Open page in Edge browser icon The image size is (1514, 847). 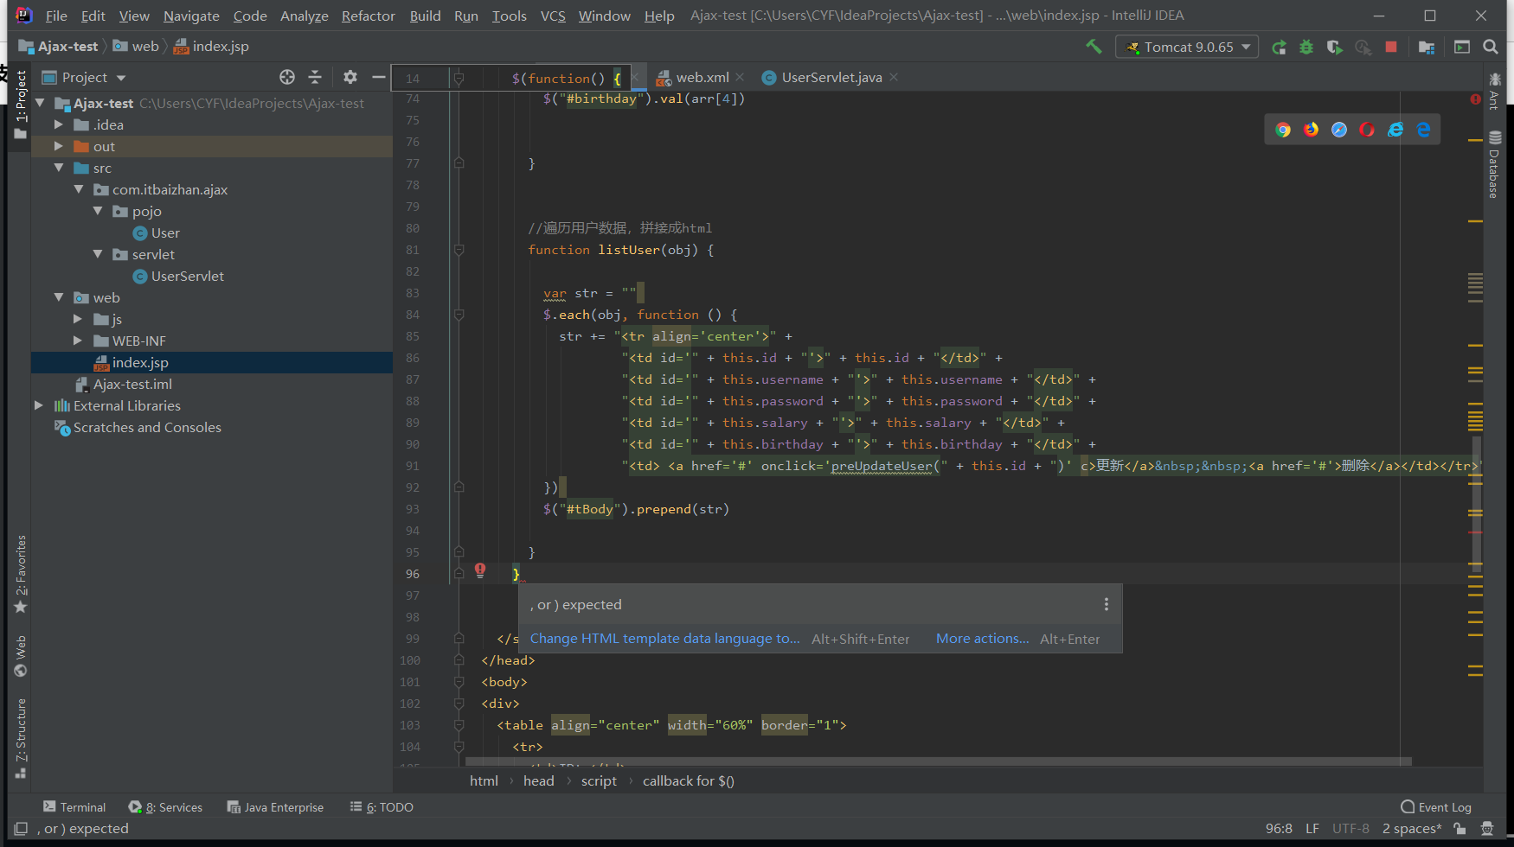(1423, 130)
